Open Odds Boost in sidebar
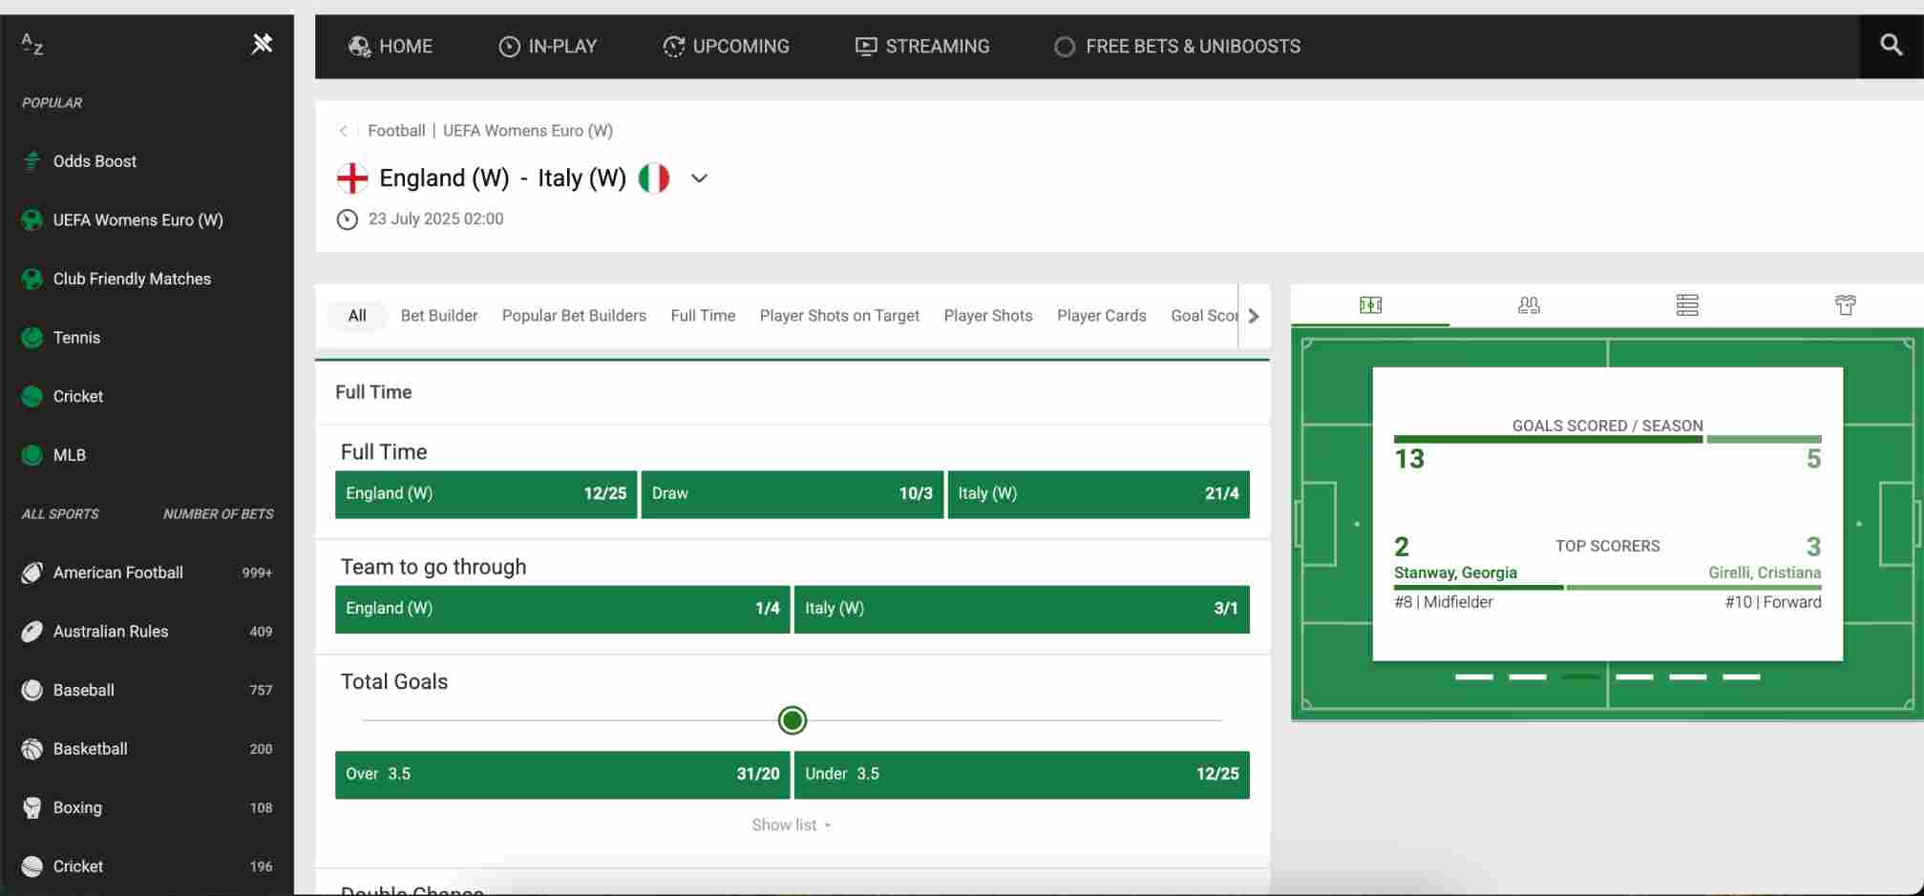The width and height of the screenshot is (1924, 896). (x=95, y=161)
